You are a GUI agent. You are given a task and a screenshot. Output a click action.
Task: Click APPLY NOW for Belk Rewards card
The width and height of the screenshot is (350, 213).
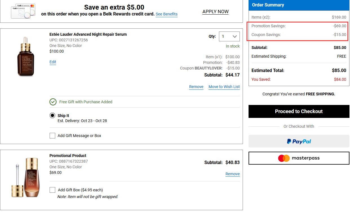(216, 12)
